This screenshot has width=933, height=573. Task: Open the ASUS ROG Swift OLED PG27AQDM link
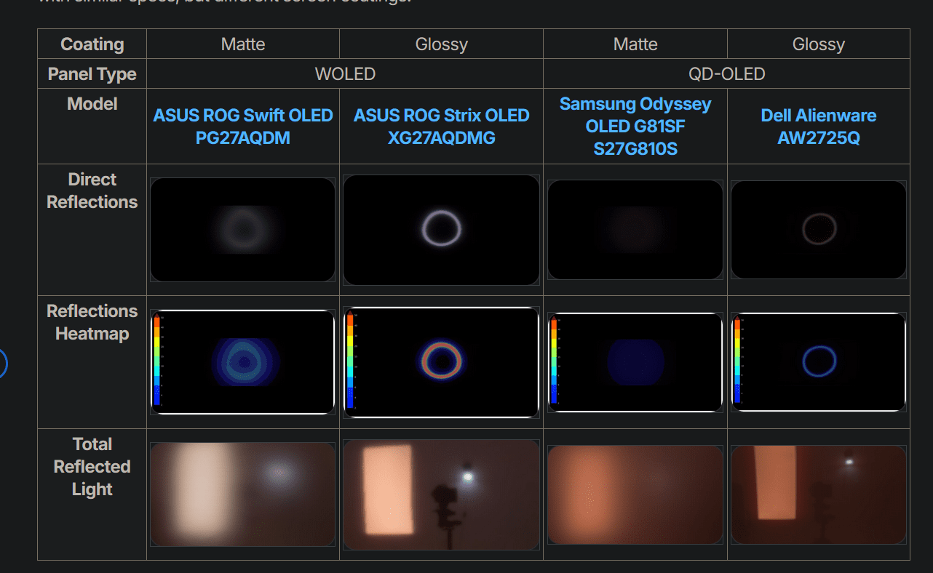click(x=243, y=127)
